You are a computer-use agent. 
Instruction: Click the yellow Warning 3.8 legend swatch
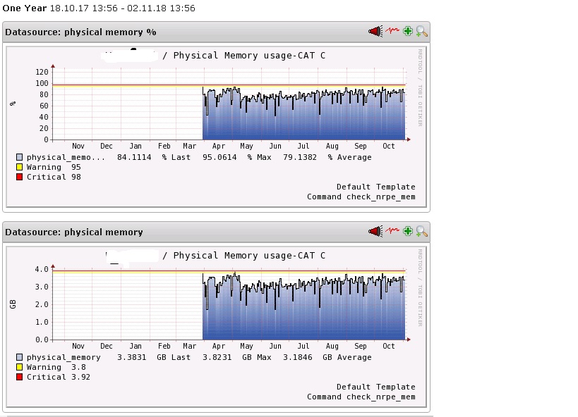click(20, 368)
